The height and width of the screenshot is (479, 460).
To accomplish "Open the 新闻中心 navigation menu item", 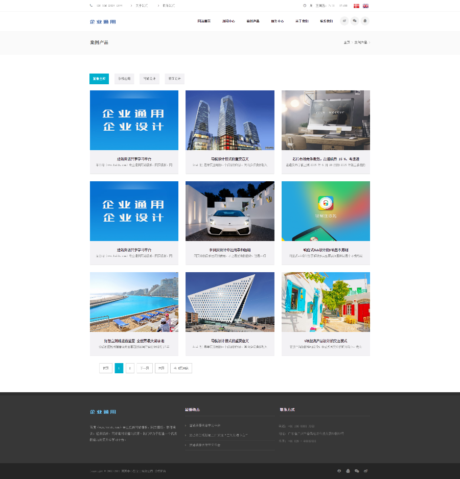I will pyautogui.click(x=228, y=21).
